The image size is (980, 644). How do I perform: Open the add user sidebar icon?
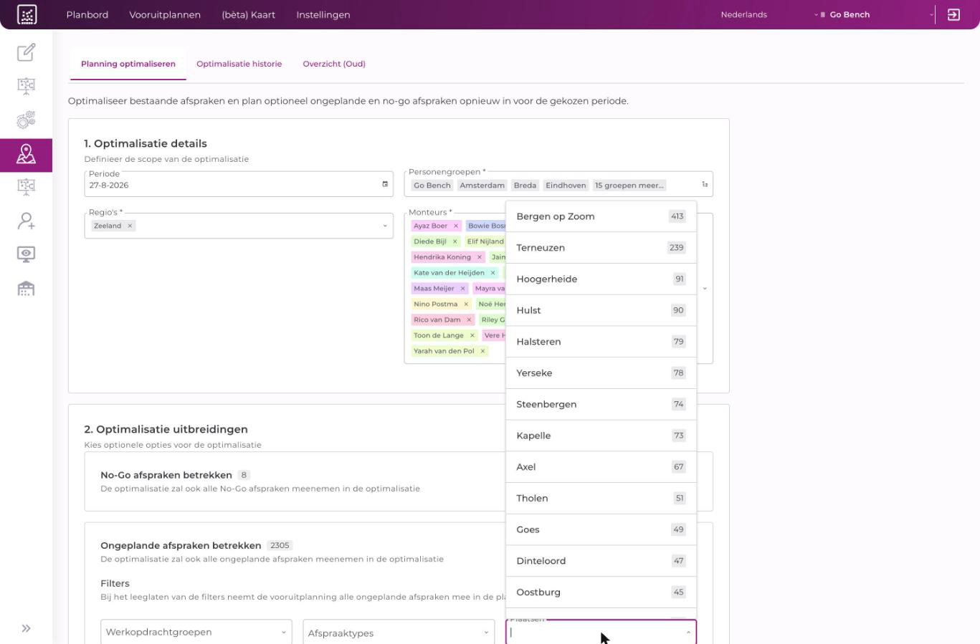click(x=26, y=221)
